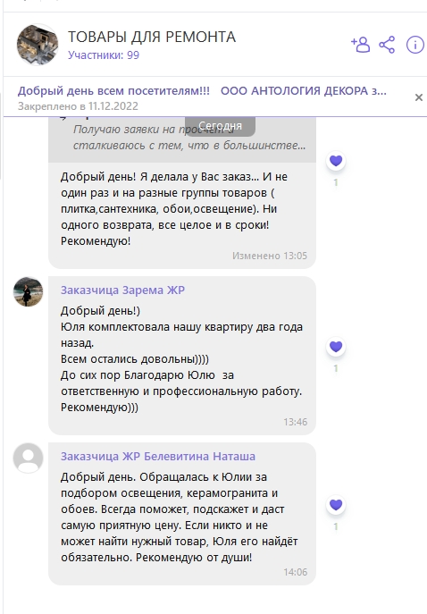
Task: Open ТОВАРЫ ДЛЯ РЕМОНТА group avatar
Action: (x=38, y=45)
